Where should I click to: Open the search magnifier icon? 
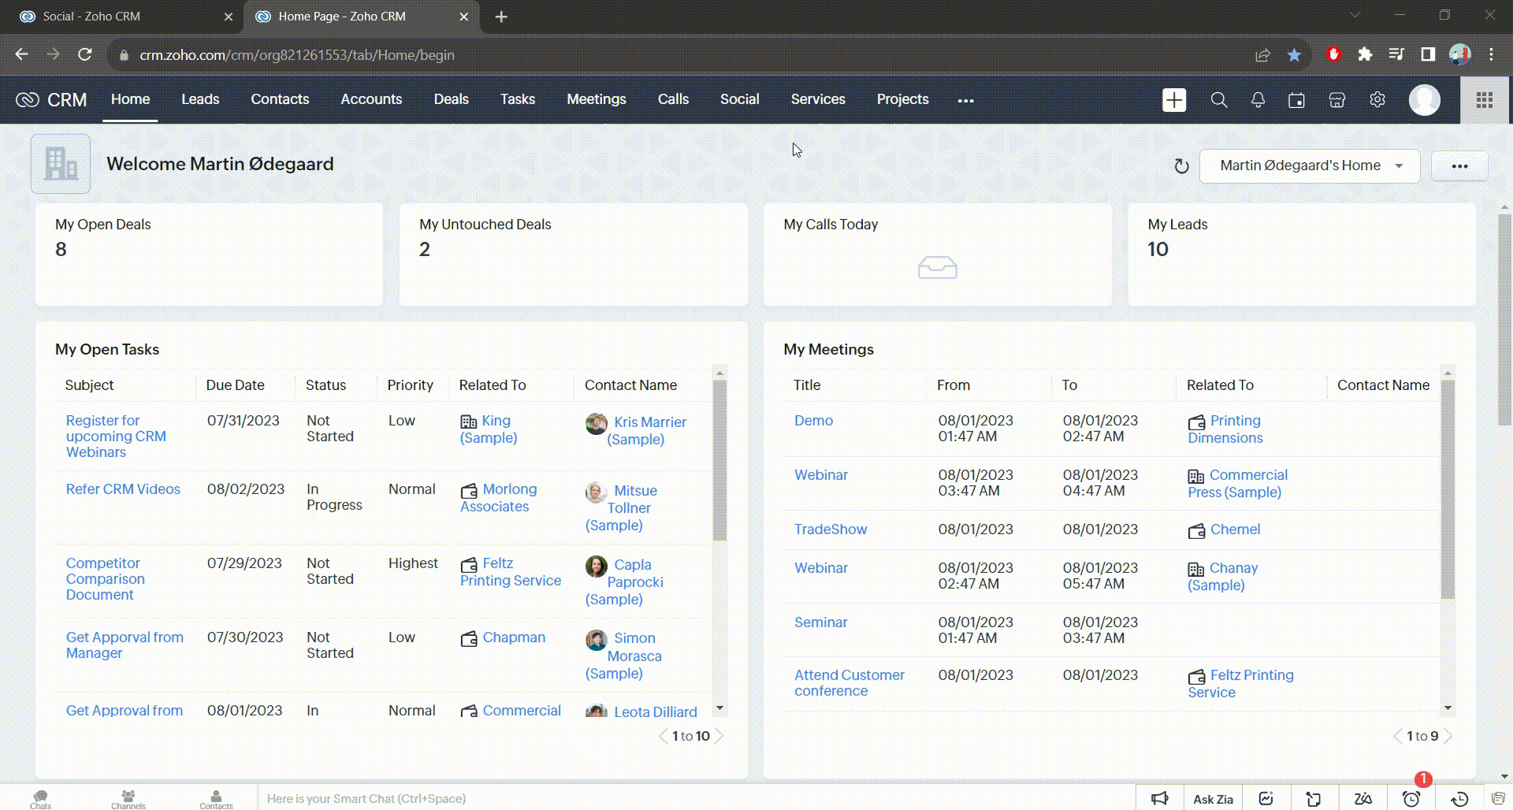click(x=1218, y=100)
